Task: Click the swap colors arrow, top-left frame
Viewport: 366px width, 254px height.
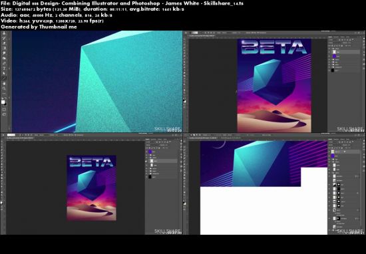Action: point(5,98)
